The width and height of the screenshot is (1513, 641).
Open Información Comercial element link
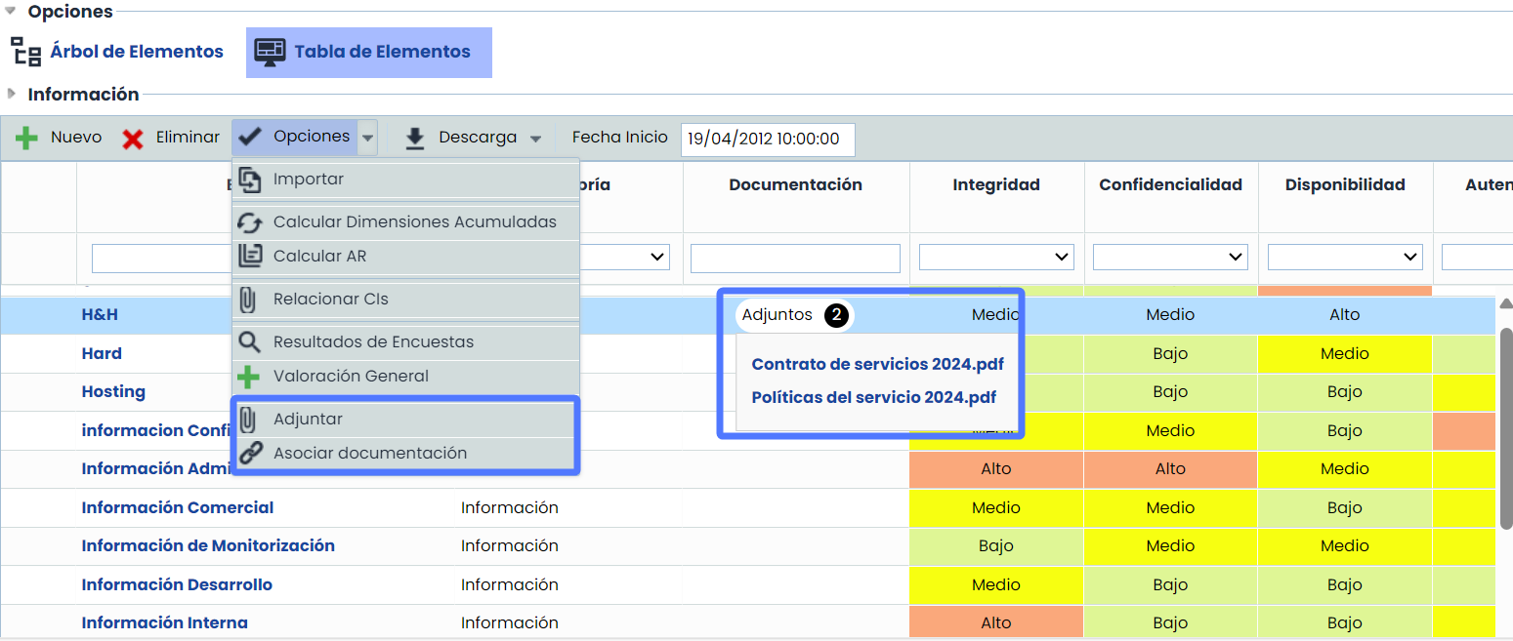tap(178, 507)
